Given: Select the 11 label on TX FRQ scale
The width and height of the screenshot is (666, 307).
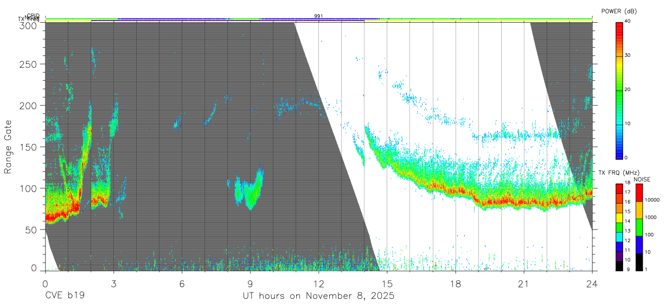Looking at the screenshot, I should [628, 250].
